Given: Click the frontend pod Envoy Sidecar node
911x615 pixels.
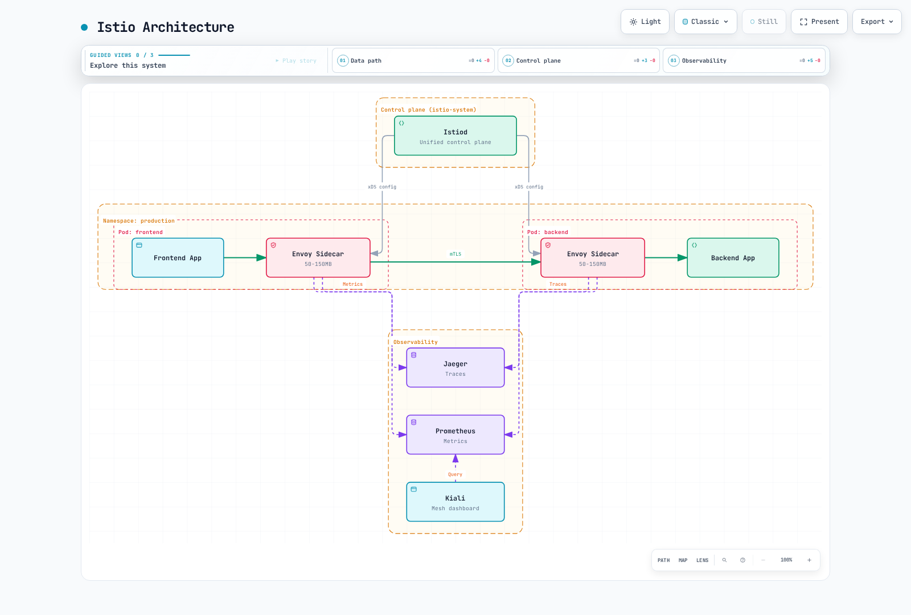Looking at the screenshot, I should [318, 258].
